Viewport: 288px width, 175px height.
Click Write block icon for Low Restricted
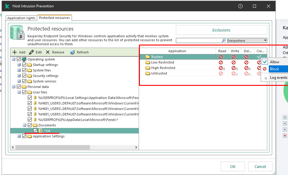pyautogui.click(x=234, y=62)
